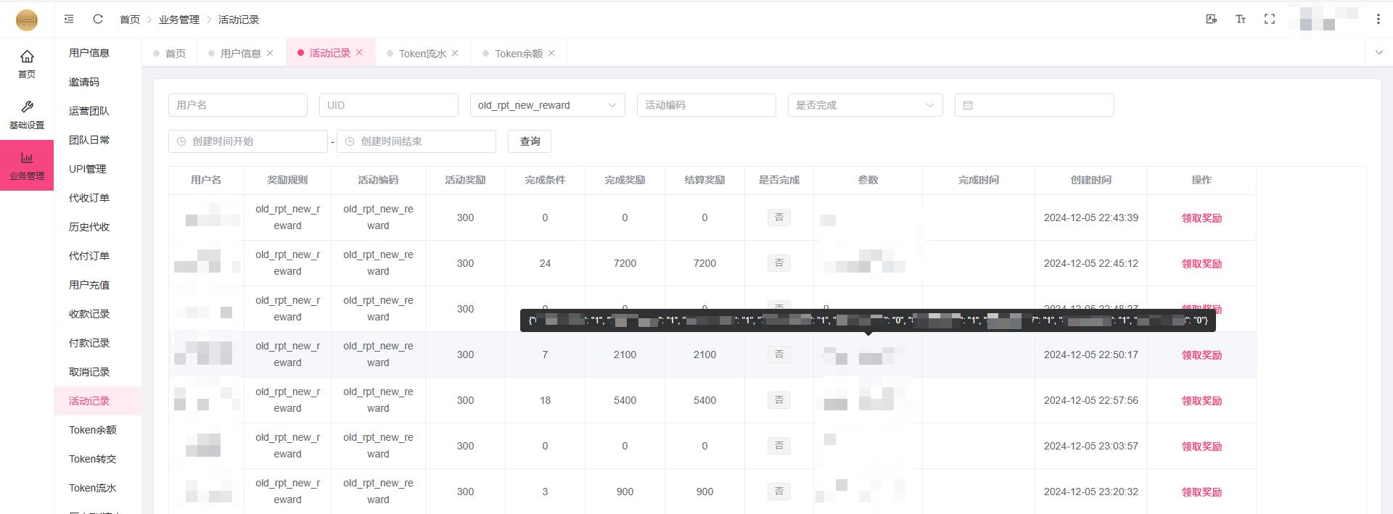Screen dimensions: 1393x514
Task: Open 基础设置 wrench icon section
Action: click(27, 114)
